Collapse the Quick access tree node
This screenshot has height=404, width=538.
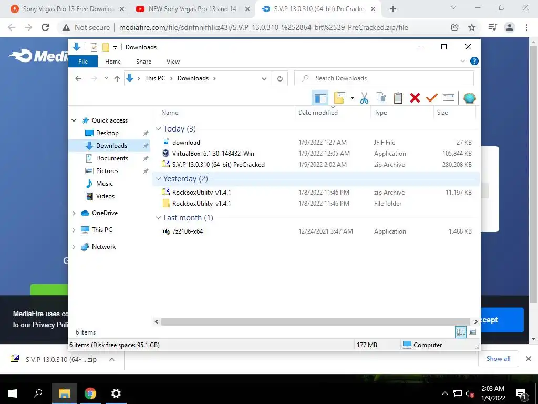pyautogui.click(x=74, y=120)
